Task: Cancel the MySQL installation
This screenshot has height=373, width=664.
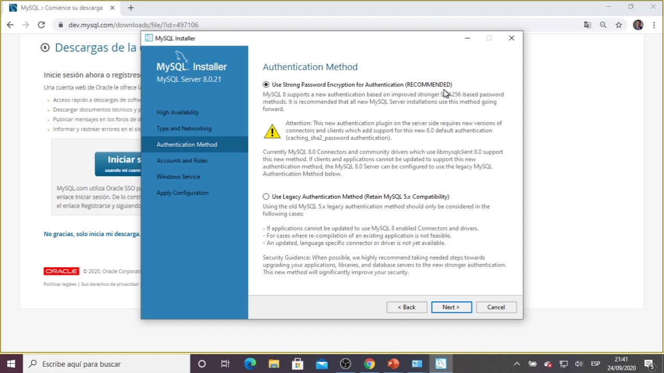Action: [496, 307]
